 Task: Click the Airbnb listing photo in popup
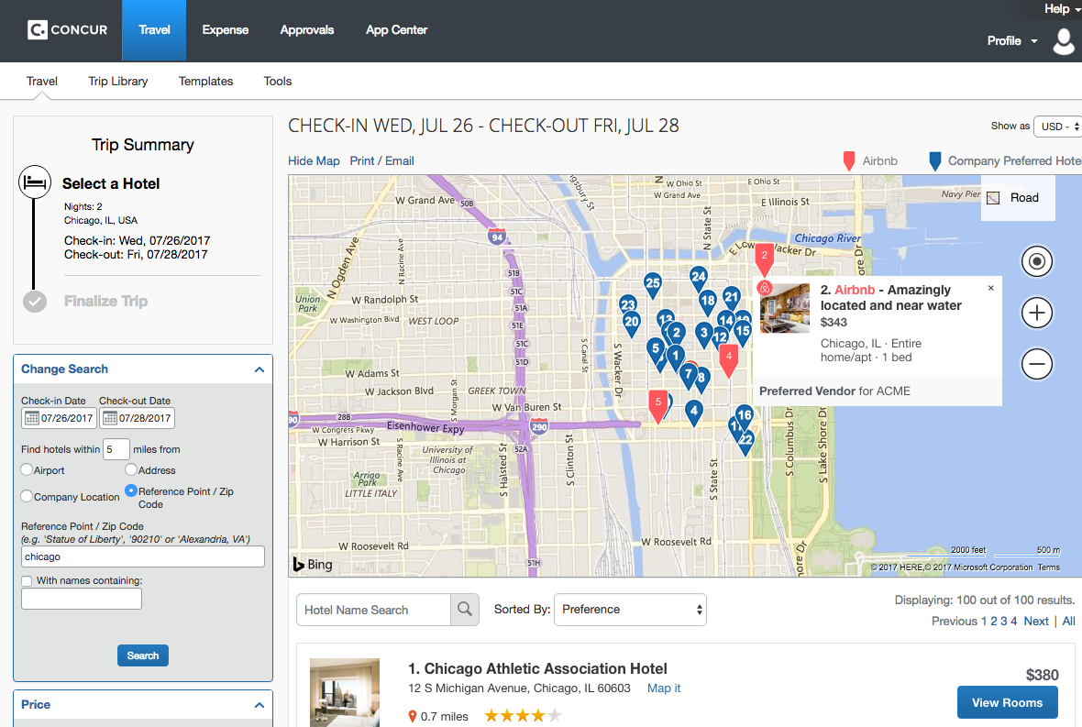click(x=785, y=308)
